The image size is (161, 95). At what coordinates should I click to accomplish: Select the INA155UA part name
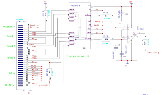[x=140, y=29]
